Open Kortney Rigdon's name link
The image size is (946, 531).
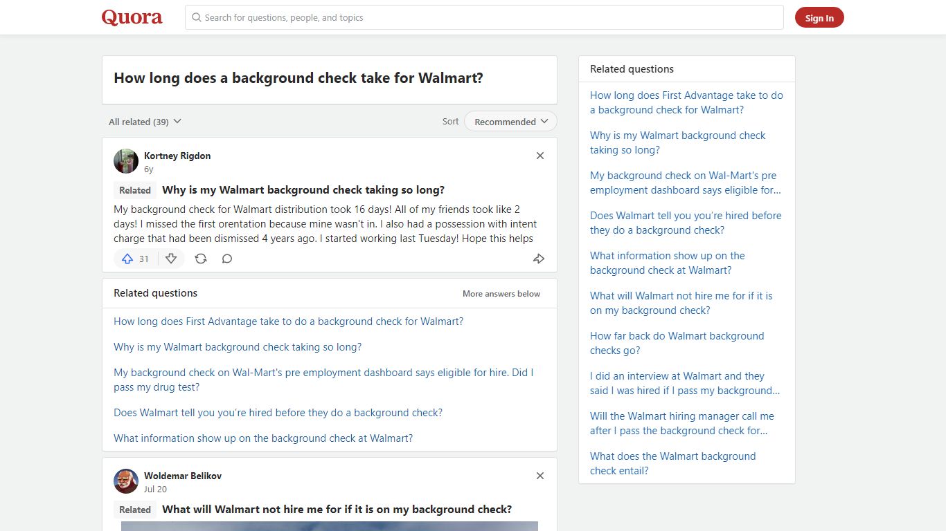click(x=177, y=156)
